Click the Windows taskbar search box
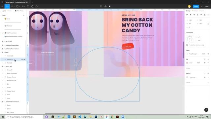 [24, 117]
